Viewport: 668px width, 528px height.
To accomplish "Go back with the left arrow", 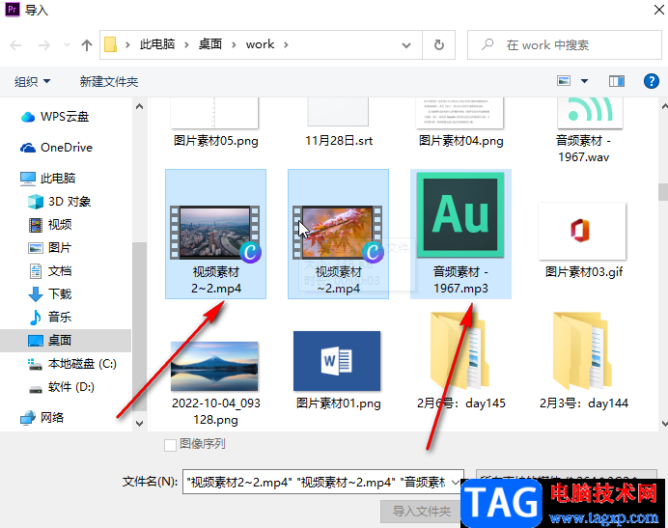I will (x=15, y=44).
